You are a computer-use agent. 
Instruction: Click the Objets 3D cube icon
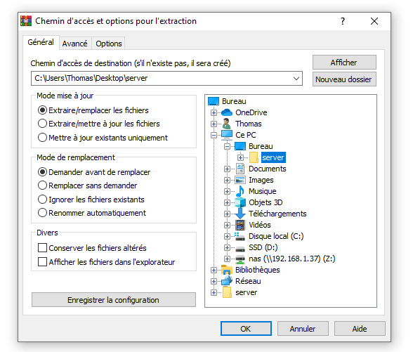point(240,202)
